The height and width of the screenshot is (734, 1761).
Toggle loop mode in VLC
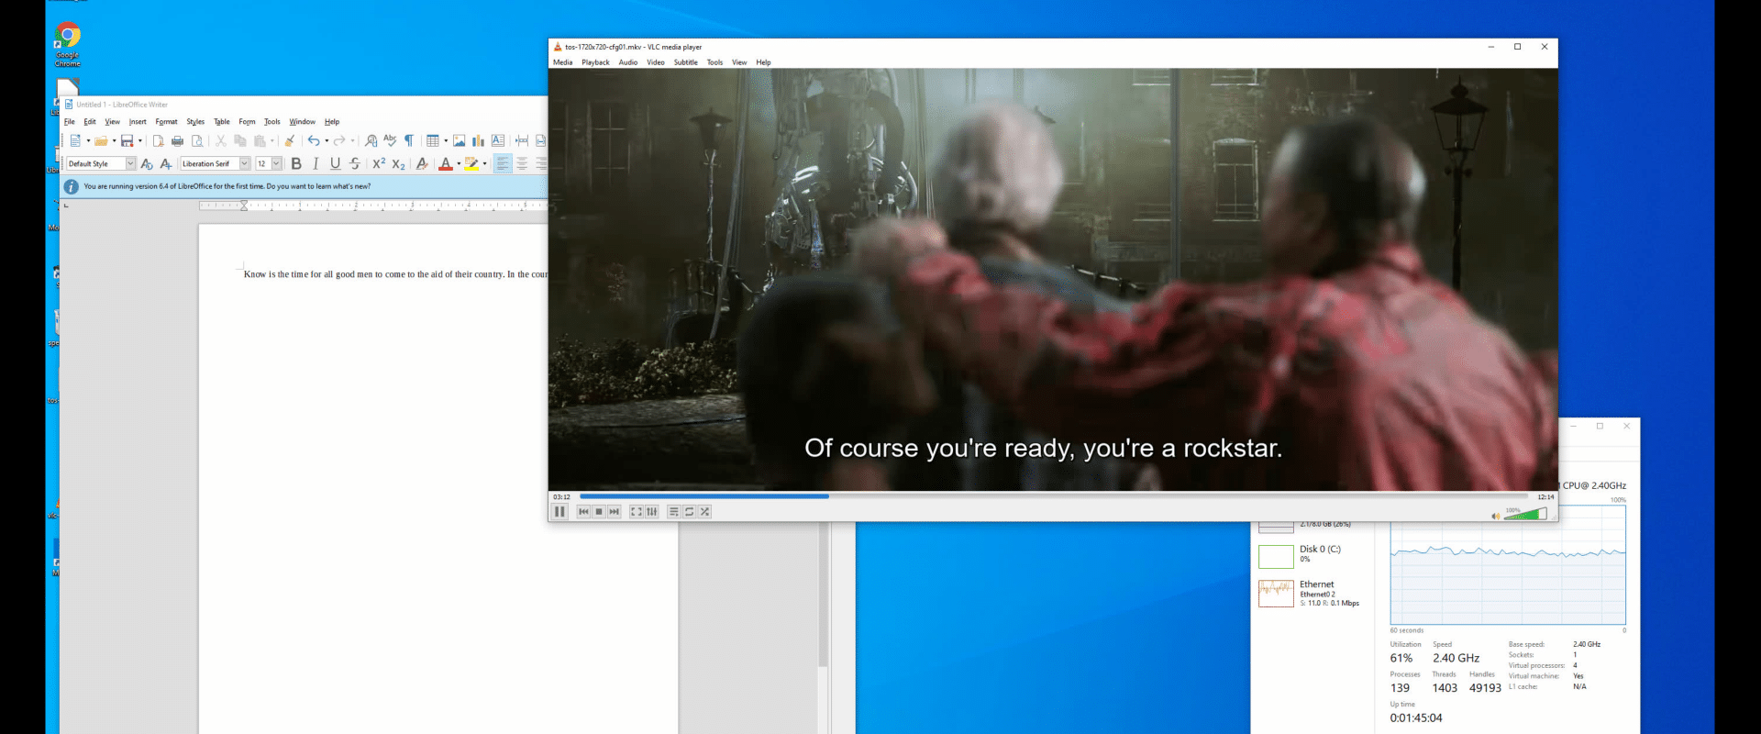click(689, 512)
